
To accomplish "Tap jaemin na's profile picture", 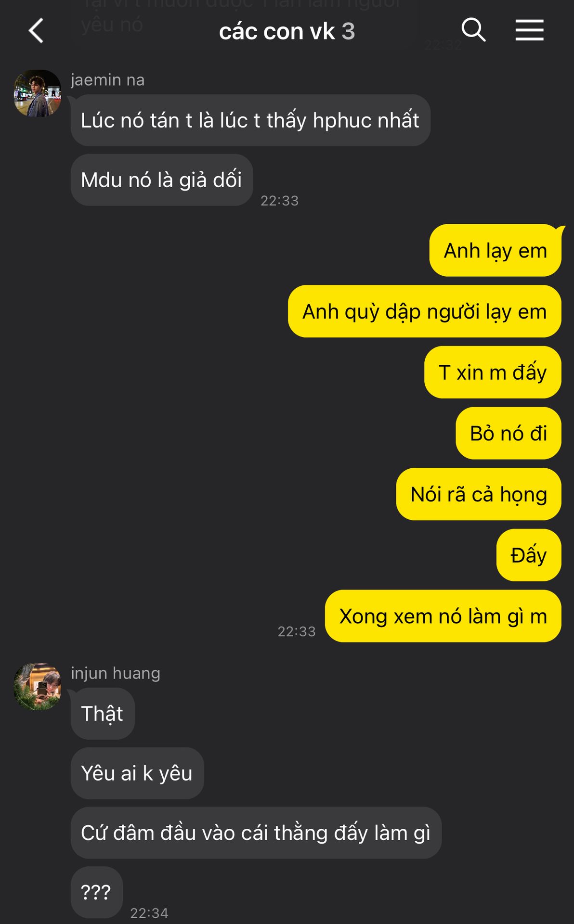I will tap(38, 93).
